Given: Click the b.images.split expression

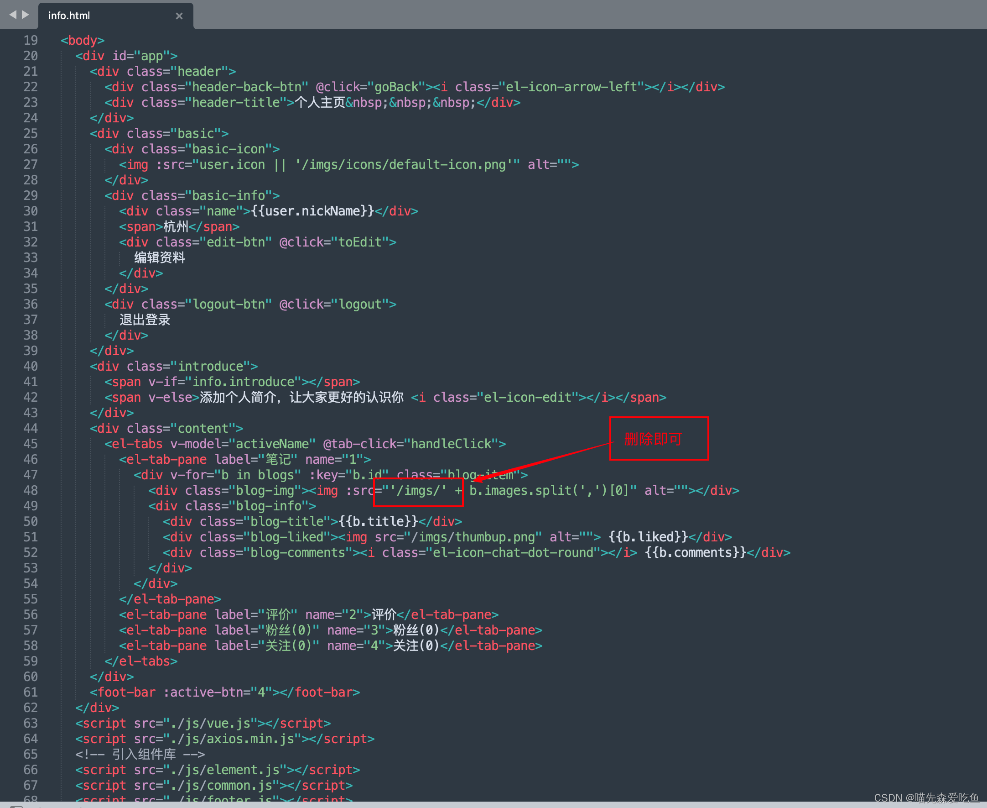Looking at the screenshot, I should [x=549, y=491].
